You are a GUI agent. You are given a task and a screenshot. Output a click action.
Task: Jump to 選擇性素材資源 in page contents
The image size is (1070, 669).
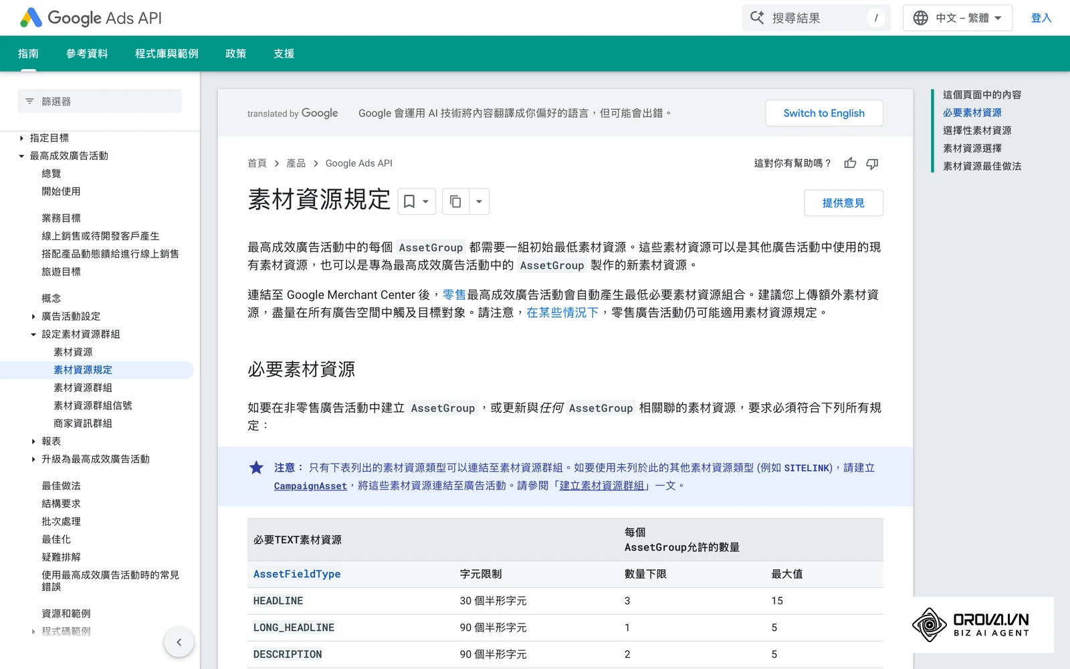[977, 130]
